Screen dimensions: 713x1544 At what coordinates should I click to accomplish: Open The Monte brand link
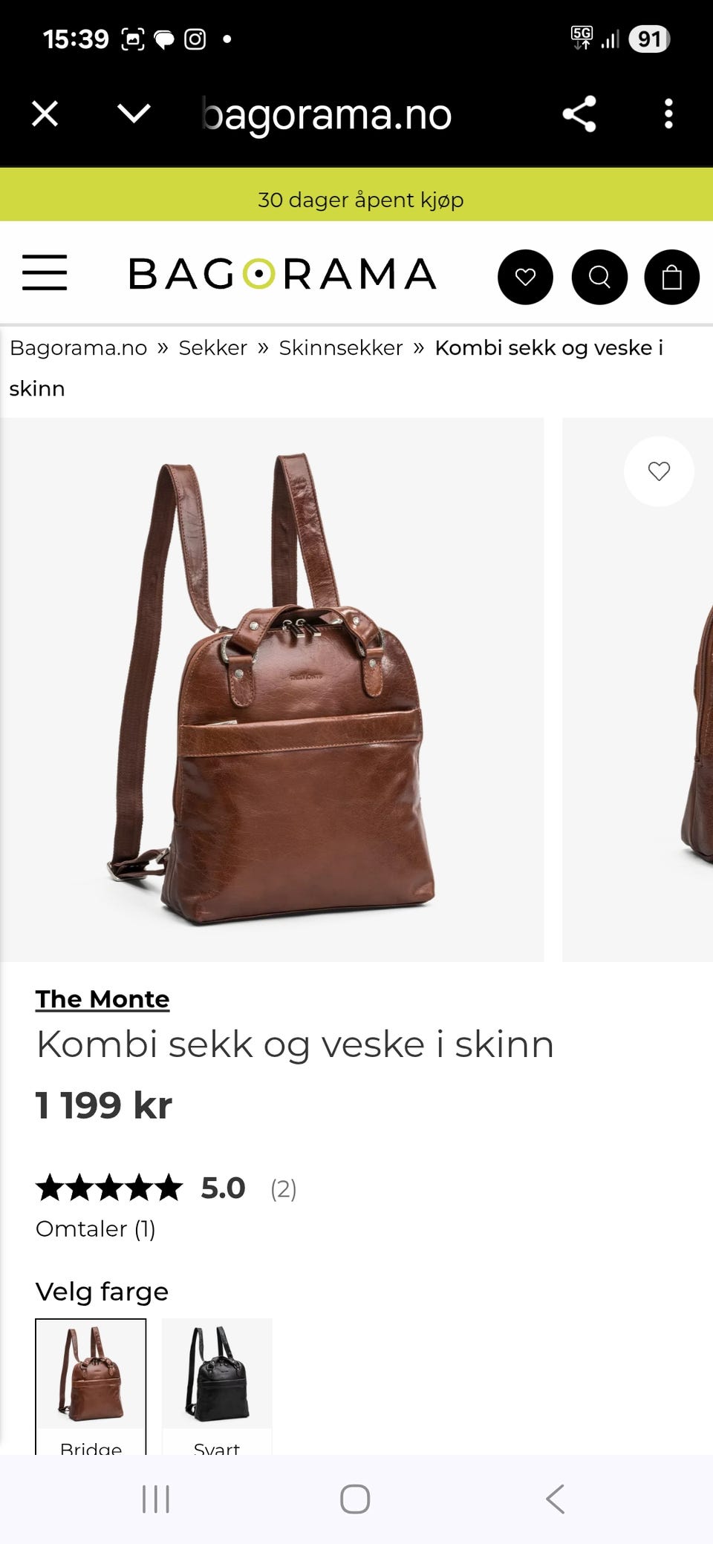click(x=102, y=999)
